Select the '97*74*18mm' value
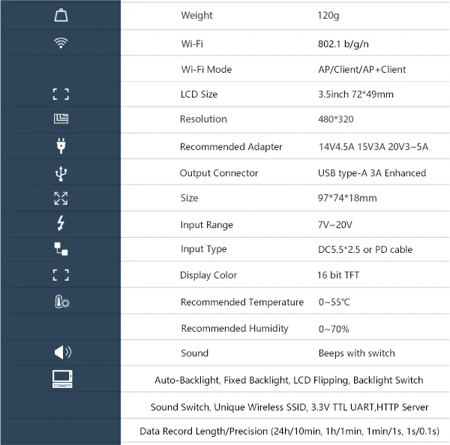The image size is (450, 445). tap(347, 198)
